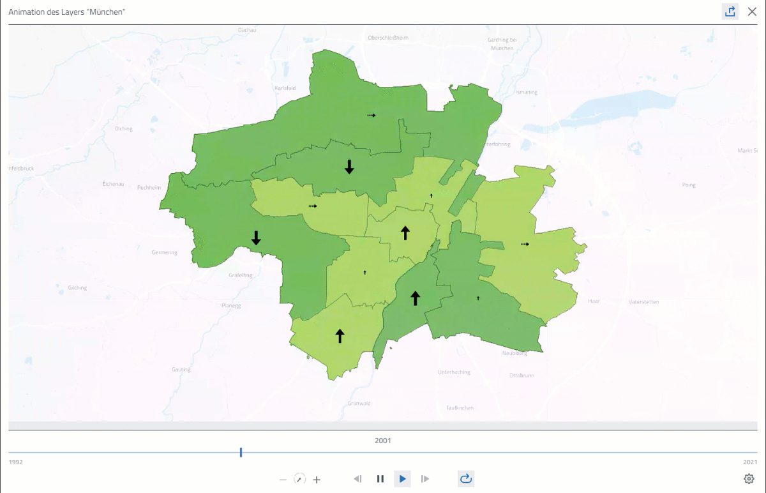This screenshot has height=493, width=766.
Task: Click the Gilching map label
Action: (x=77, y=288)
